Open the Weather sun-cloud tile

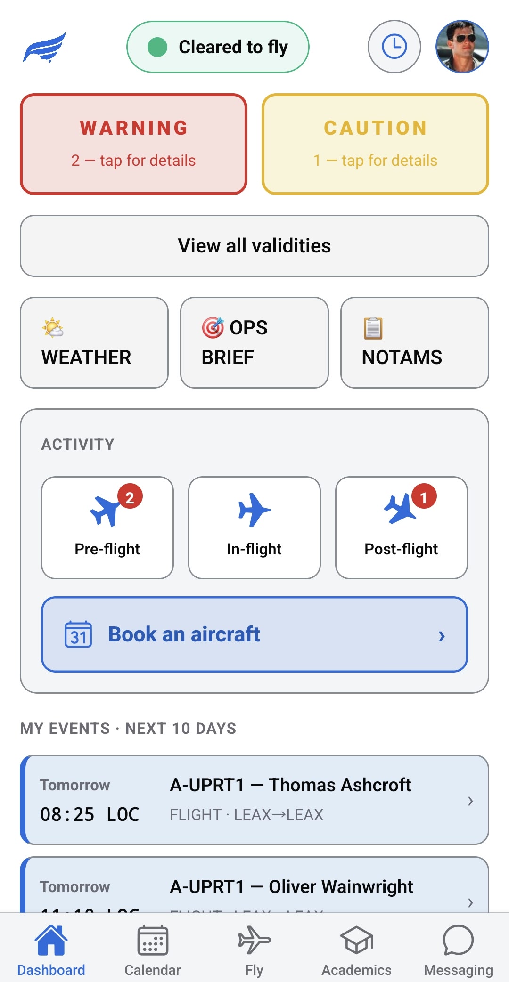(94, 342)
